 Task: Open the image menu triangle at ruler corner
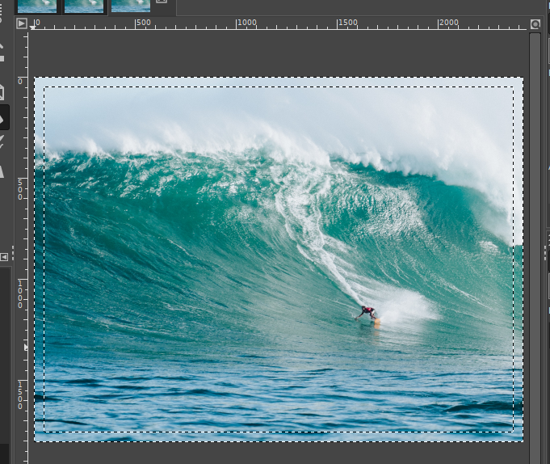22,23
